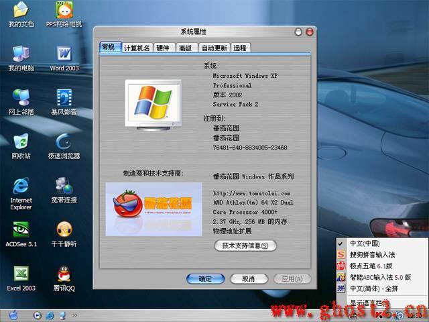This screenshot has height=322, width=429.
Task: Click the media player quick launch icon
Action: 38,316
